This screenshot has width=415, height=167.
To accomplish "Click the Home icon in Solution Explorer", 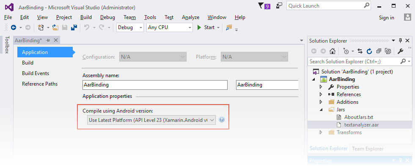I will [333, 51].
